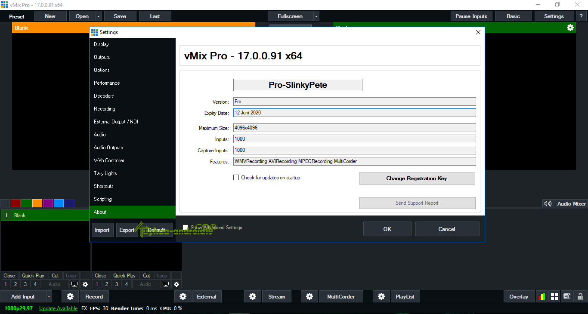Toggle Loop on the Blank input

pos(71,276)
